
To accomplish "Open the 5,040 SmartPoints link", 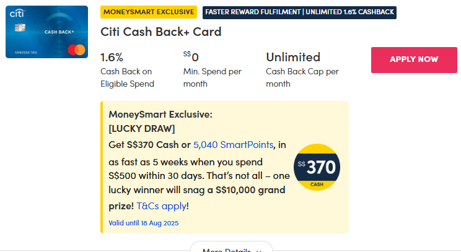I will tap(233, 145).
